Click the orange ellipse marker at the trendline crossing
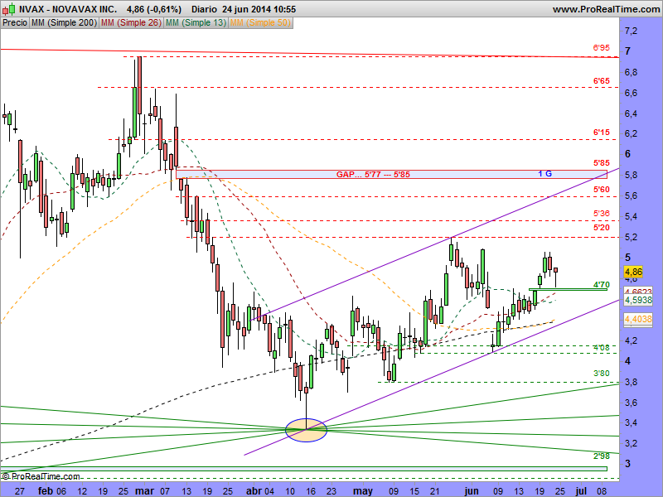 306,430
